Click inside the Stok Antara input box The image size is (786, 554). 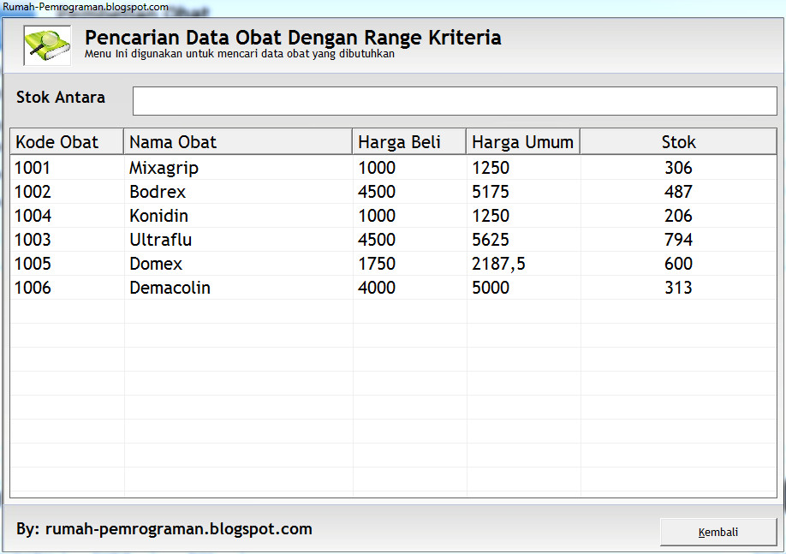(454, 100)
